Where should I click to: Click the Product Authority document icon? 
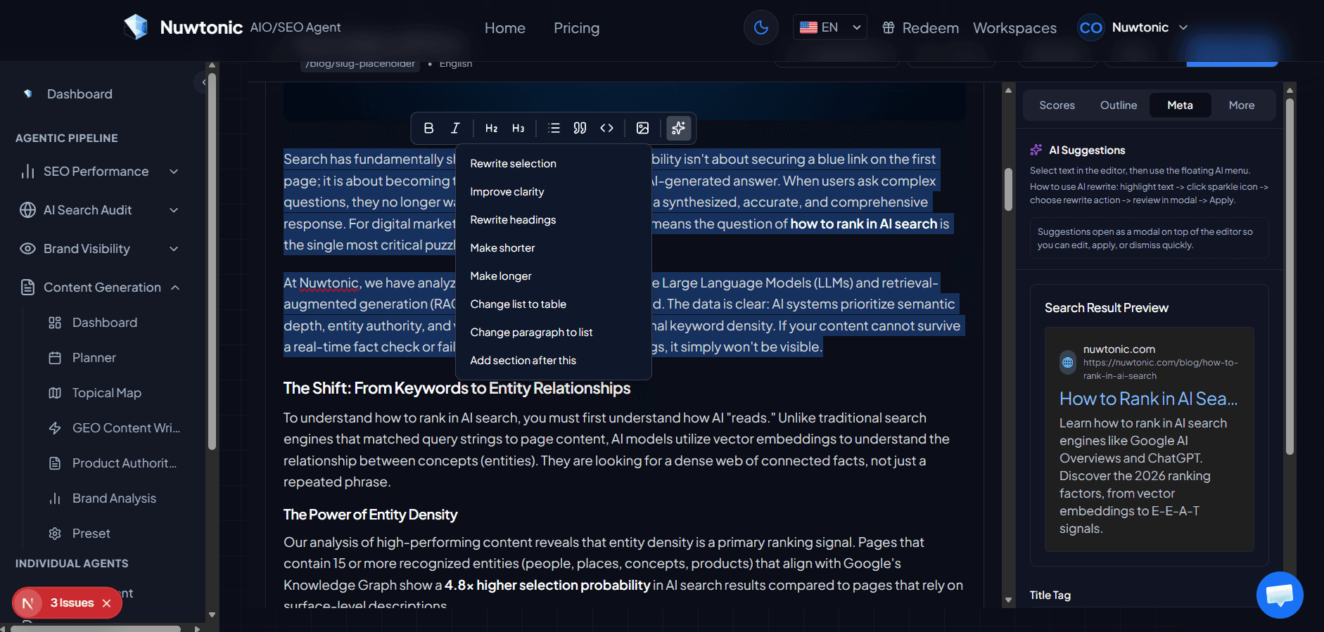(55, 463)
